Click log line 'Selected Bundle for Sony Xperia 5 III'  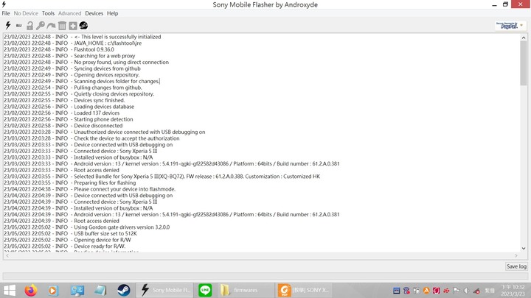click(197, 177)
